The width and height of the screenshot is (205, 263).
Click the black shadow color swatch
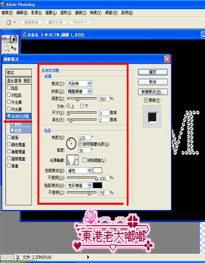98,185
